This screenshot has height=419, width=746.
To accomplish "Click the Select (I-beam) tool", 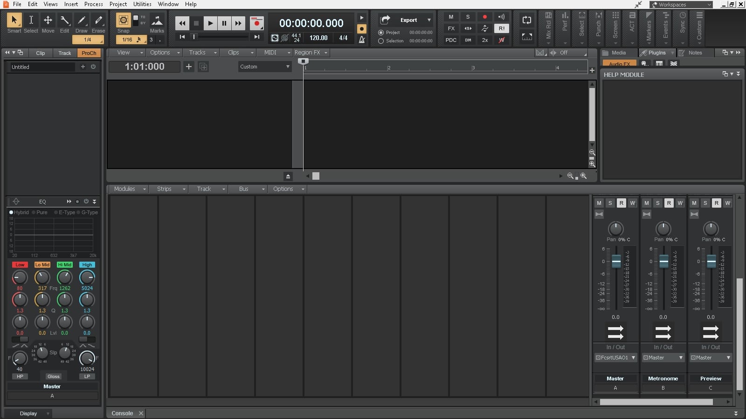I will point(31,23).
